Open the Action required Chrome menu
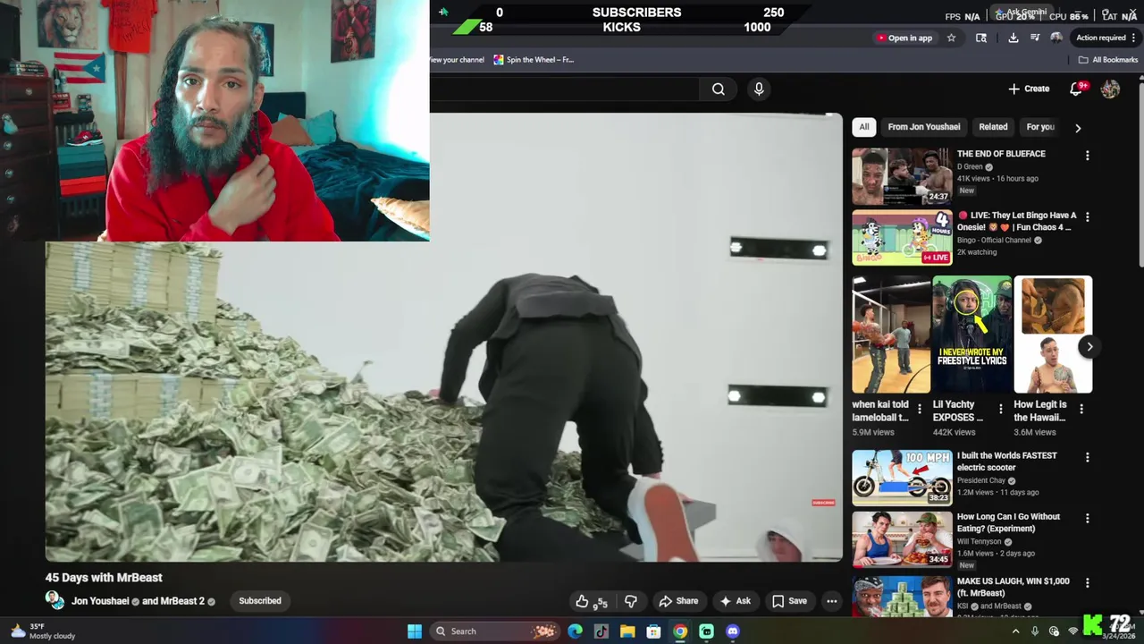 click(1106, 38)
